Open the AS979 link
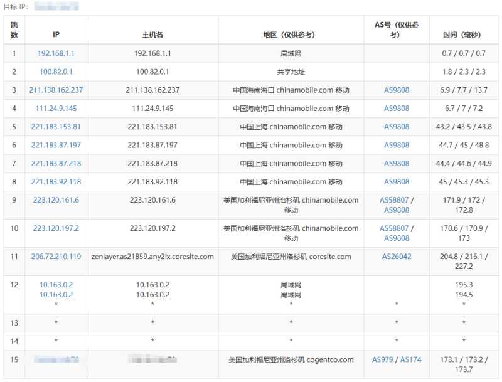Screen dimensions: 502x382 (382, 359)
